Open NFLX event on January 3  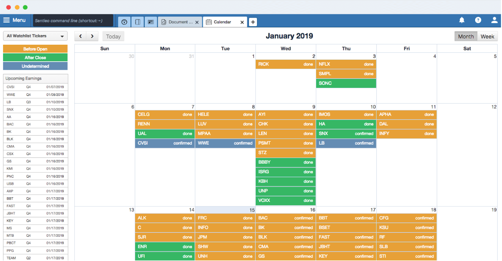pos(346,64)
